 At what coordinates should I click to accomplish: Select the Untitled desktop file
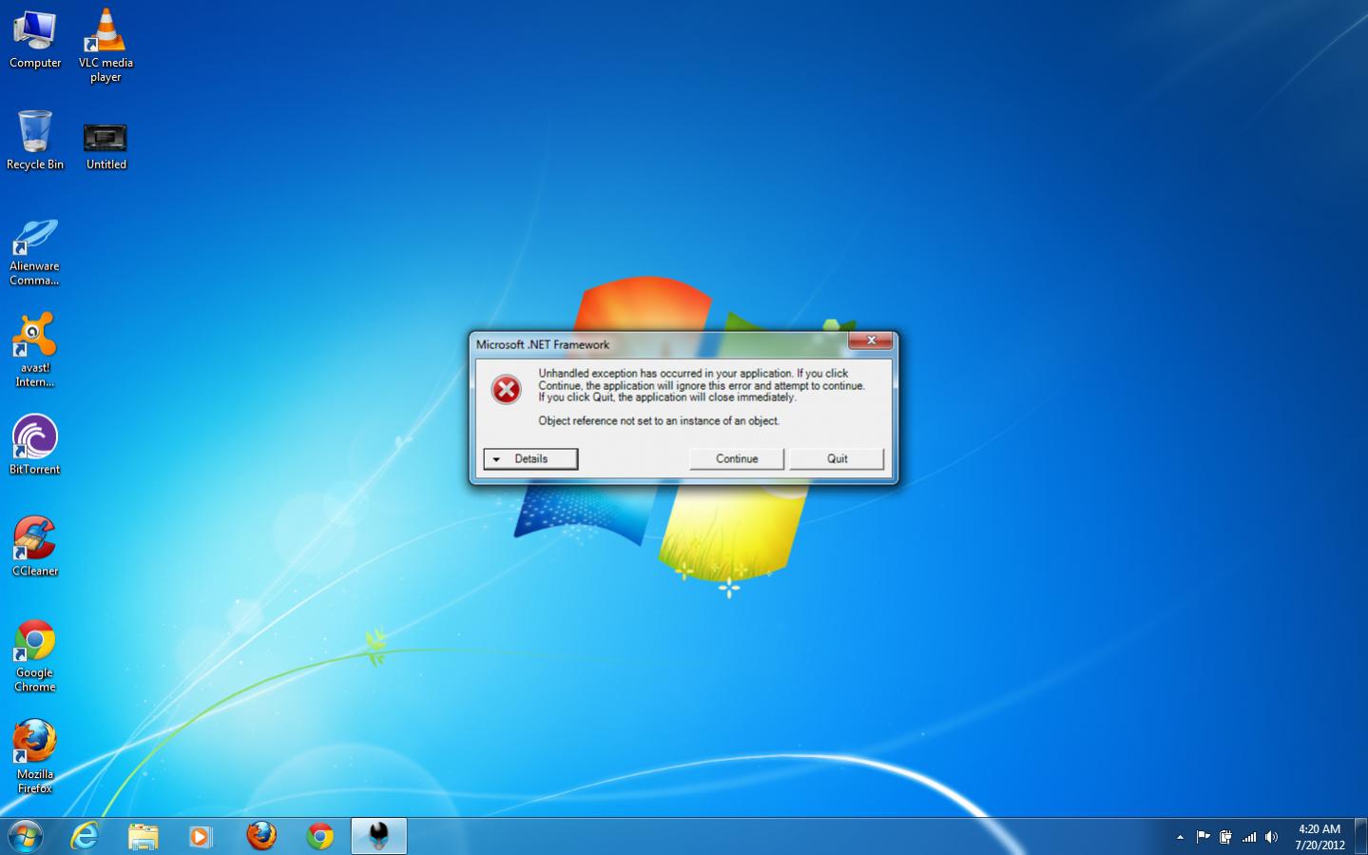(106, 146)
